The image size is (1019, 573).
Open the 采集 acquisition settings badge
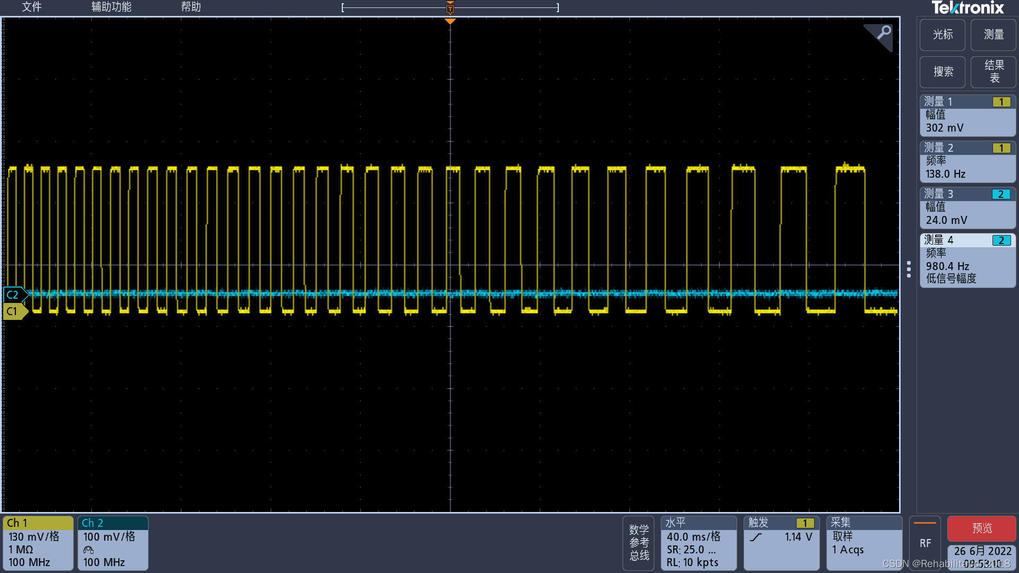pyautogui.click(x=864, y=543)
